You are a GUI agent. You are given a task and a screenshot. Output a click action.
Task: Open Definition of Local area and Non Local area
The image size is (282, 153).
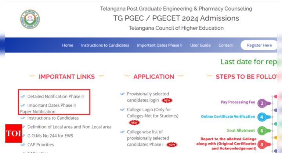click(x=69, y=127)
